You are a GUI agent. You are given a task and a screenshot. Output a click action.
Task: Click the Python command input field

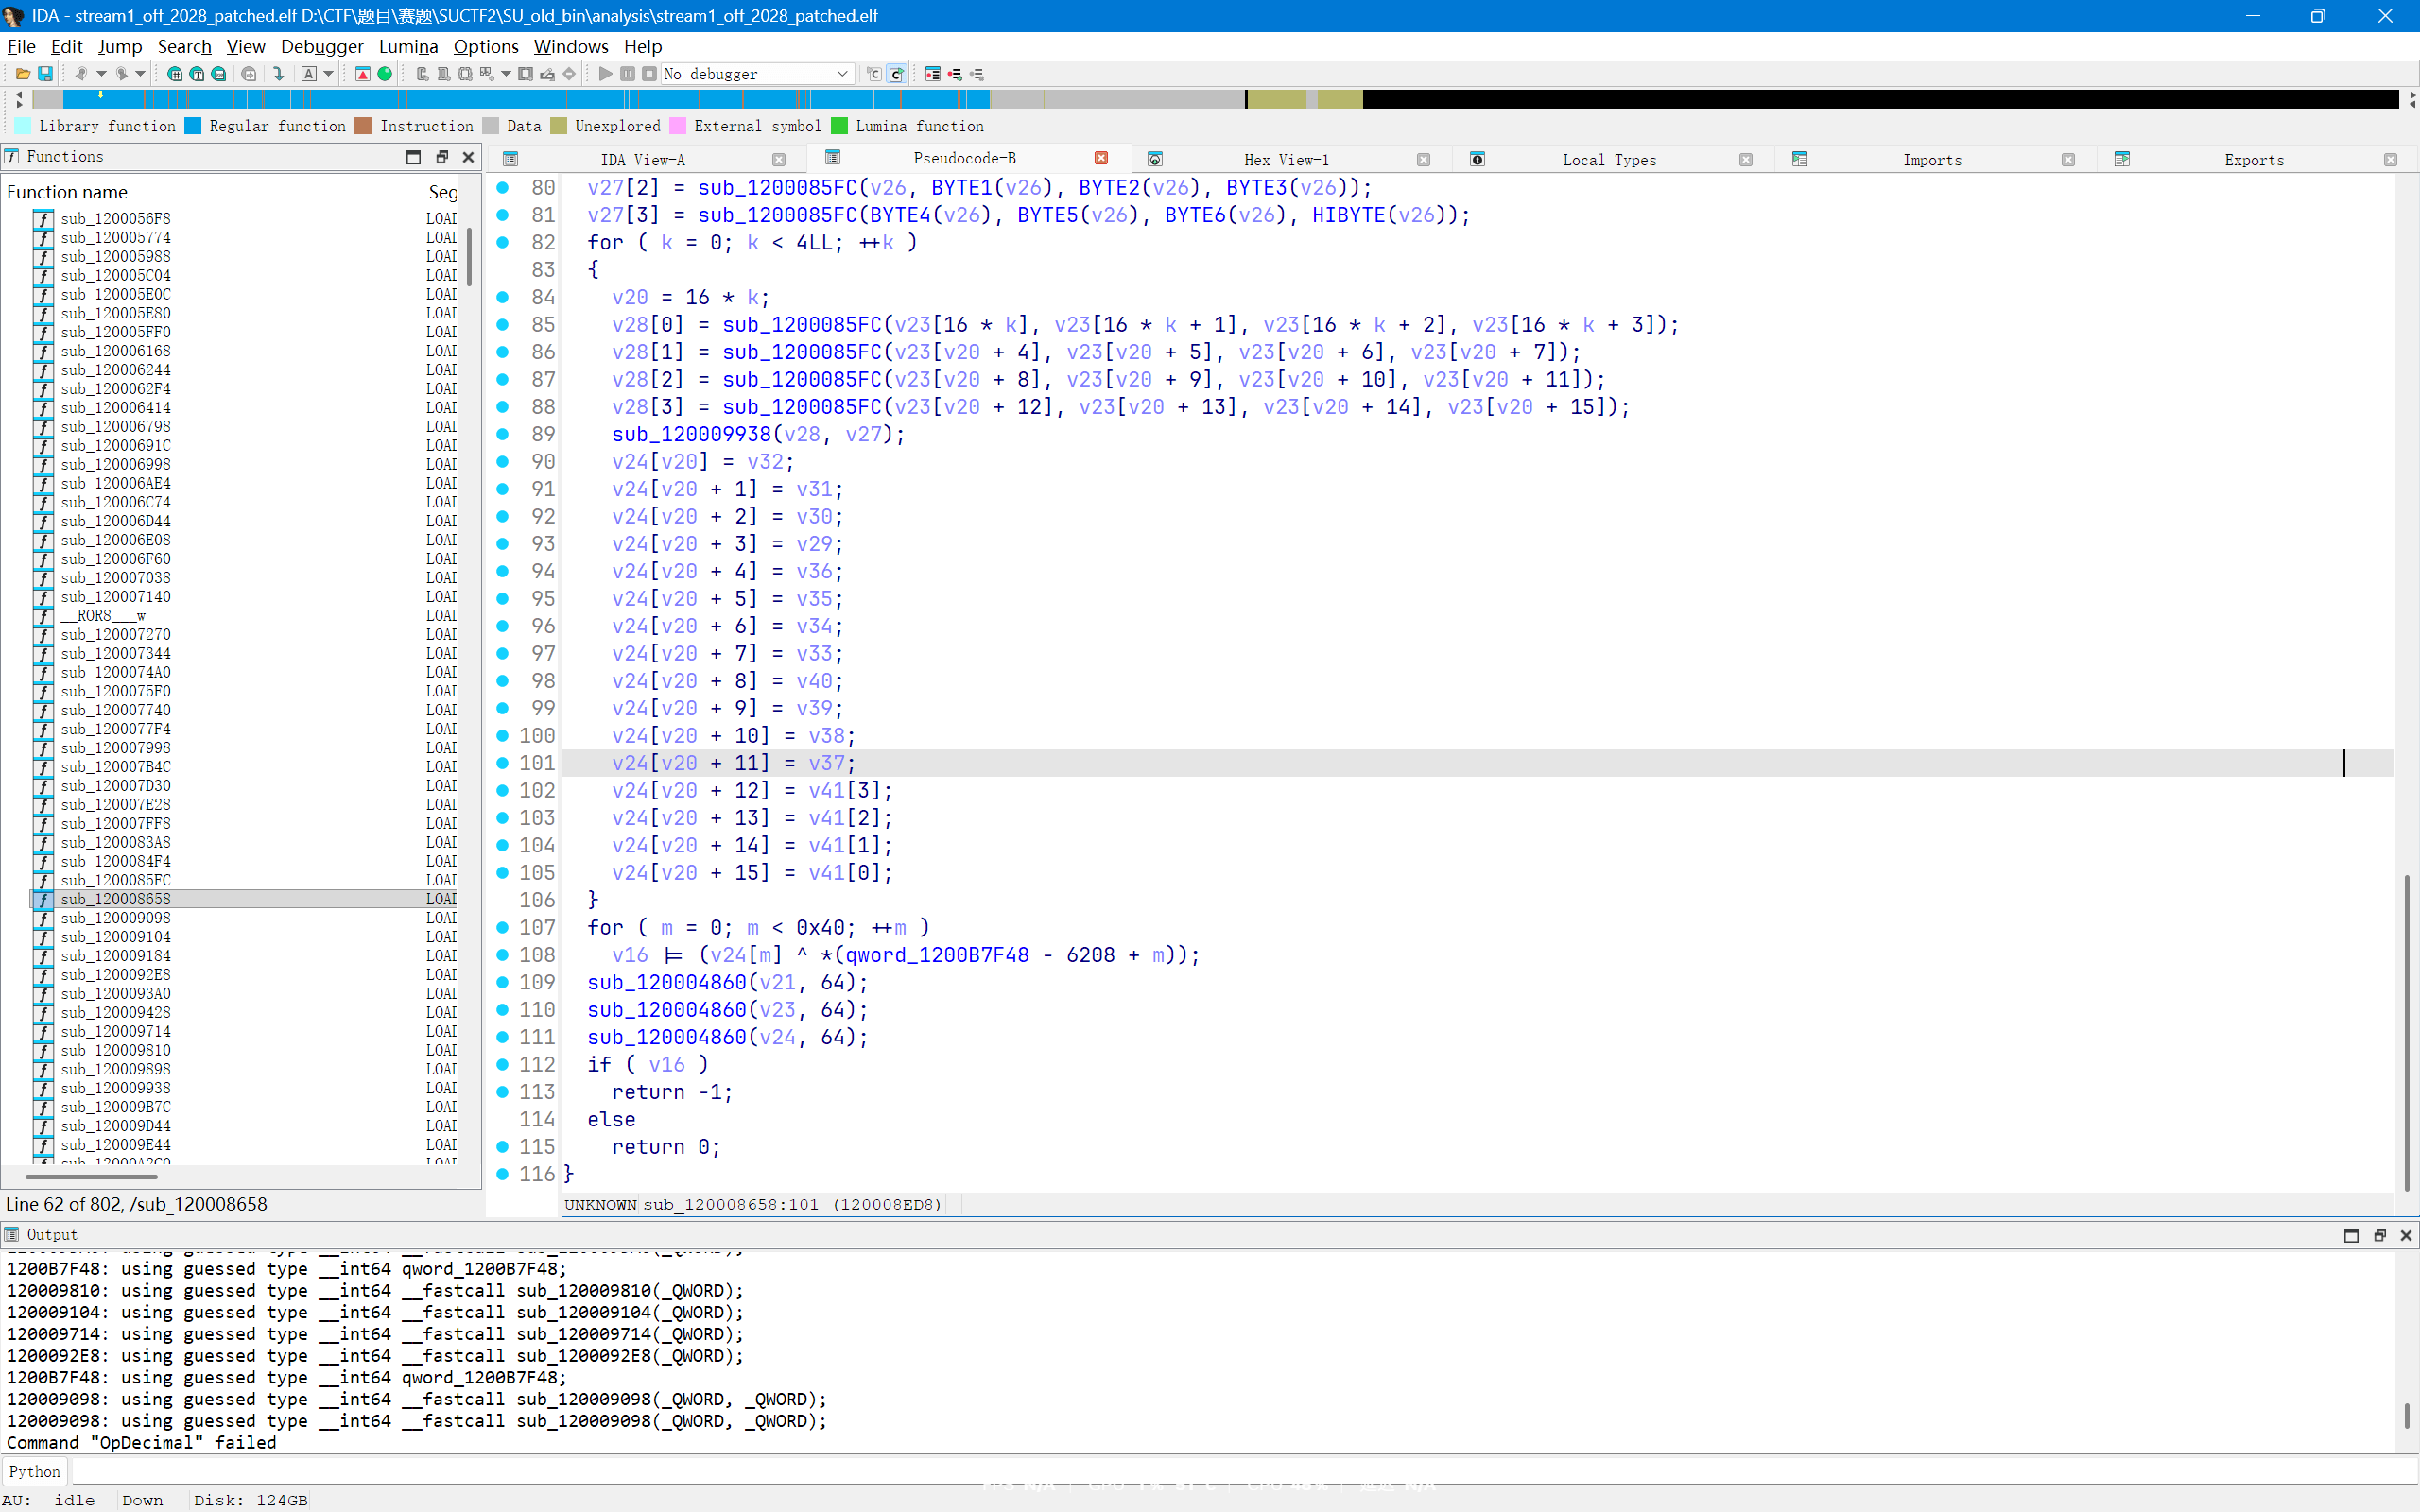pos(1200,1471)
